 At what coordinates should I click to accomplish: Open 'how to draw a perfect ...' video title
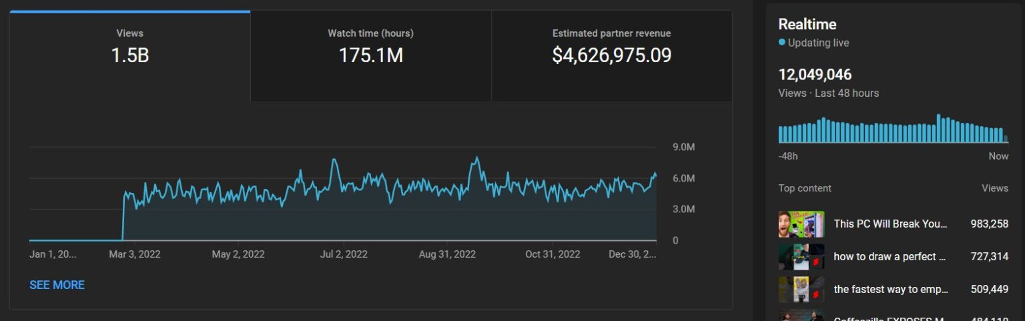(x=890, y=257)
